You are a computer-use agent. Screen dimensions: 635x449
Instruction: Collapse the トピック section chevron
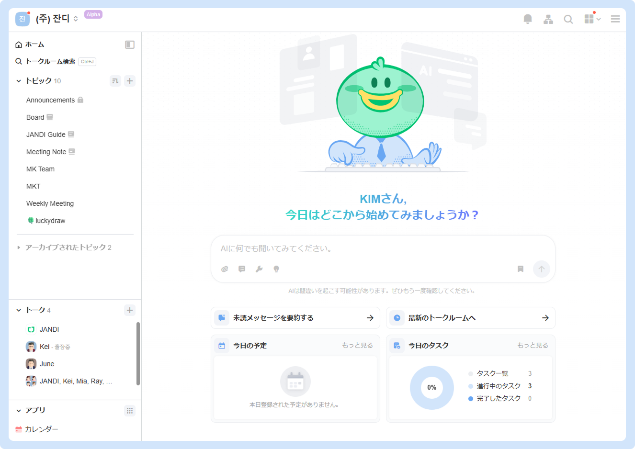(19, 81)
